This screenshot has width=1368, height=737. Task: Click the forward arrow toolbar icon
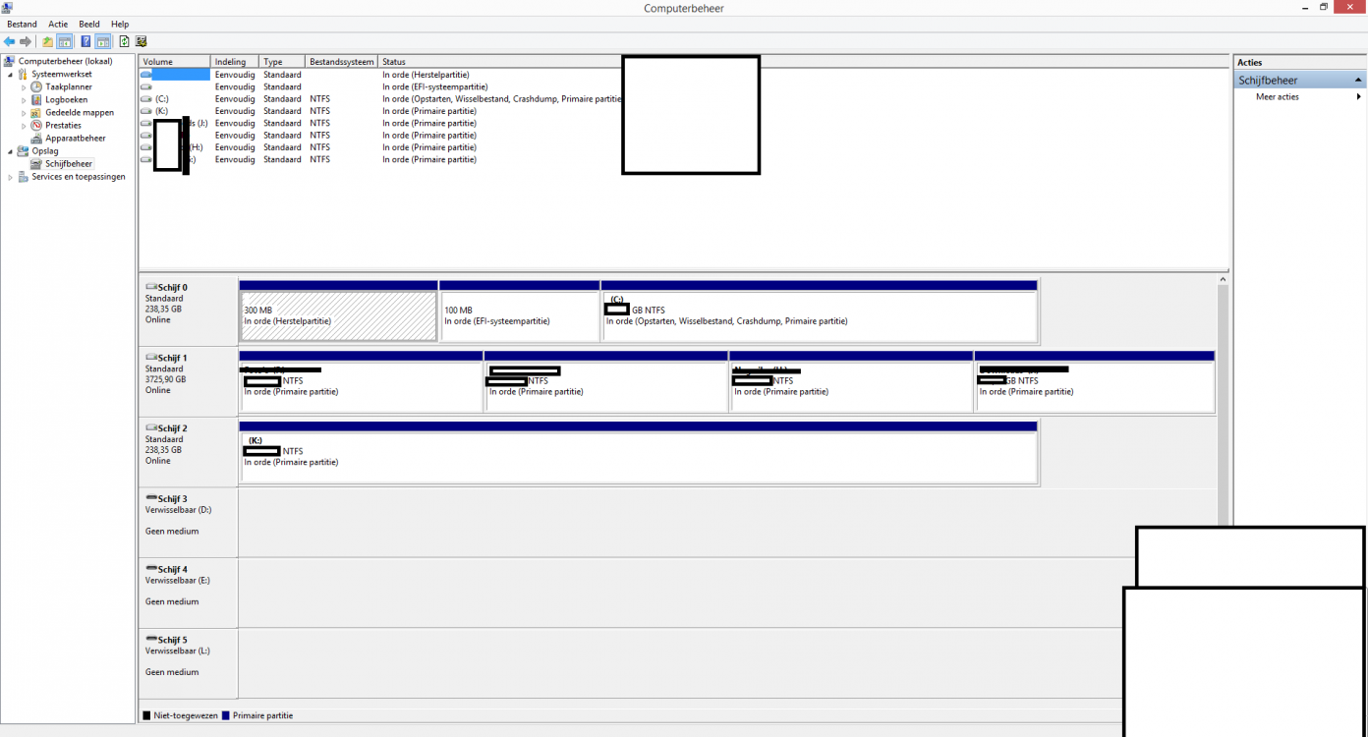click(26, 41)
